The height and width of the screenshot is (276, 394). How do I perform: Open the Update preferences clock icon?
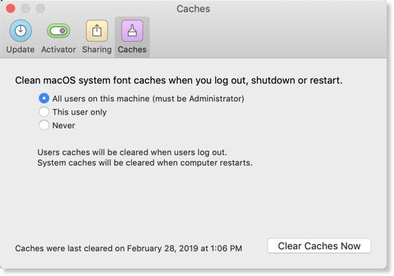coord(21,31)
